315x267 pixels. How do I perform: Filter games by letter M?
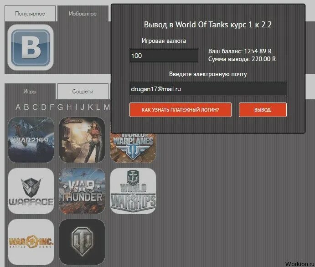click(107, 107)
